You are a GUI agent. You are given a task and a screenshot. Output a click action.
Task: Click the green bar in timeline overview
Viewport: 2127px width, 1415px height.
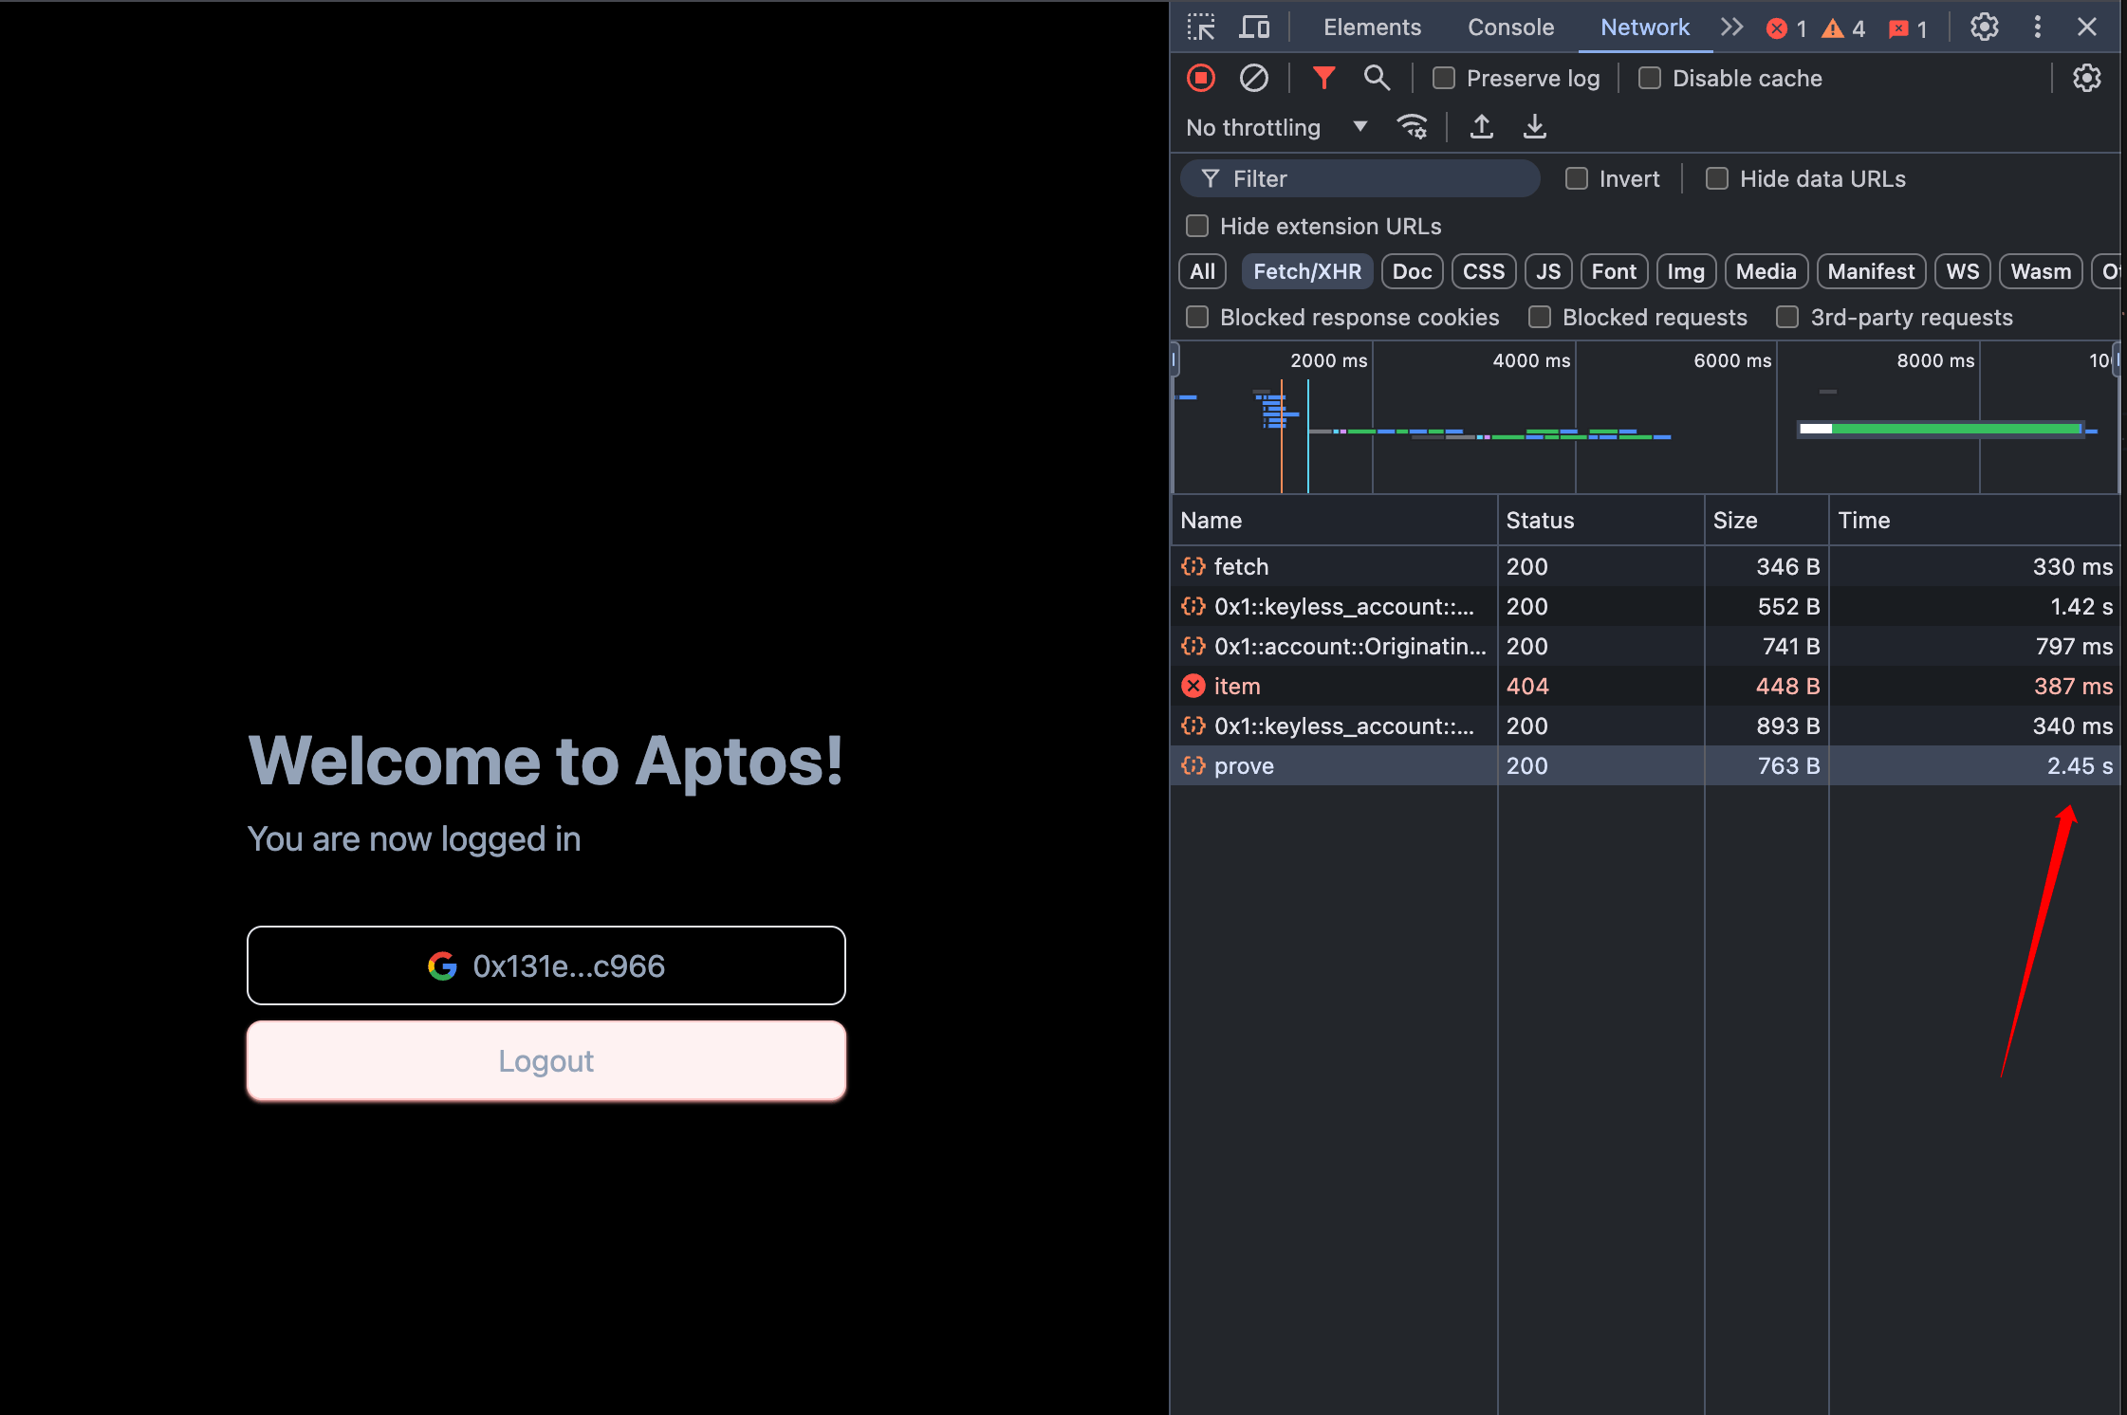[x=1955, y=429]
